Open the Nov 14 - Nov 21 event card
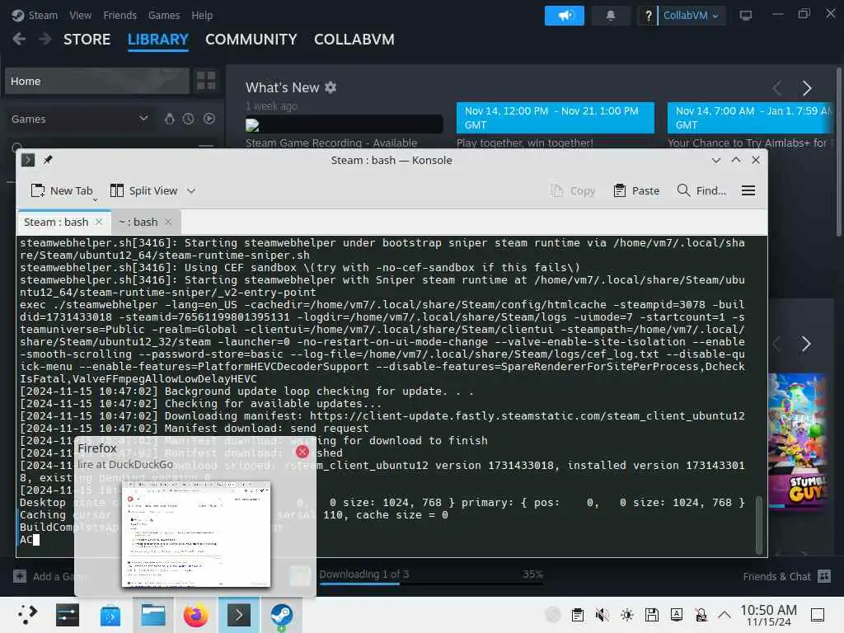Image resolution: width=844 pixels, height=633 pixels. coord(555,118)
